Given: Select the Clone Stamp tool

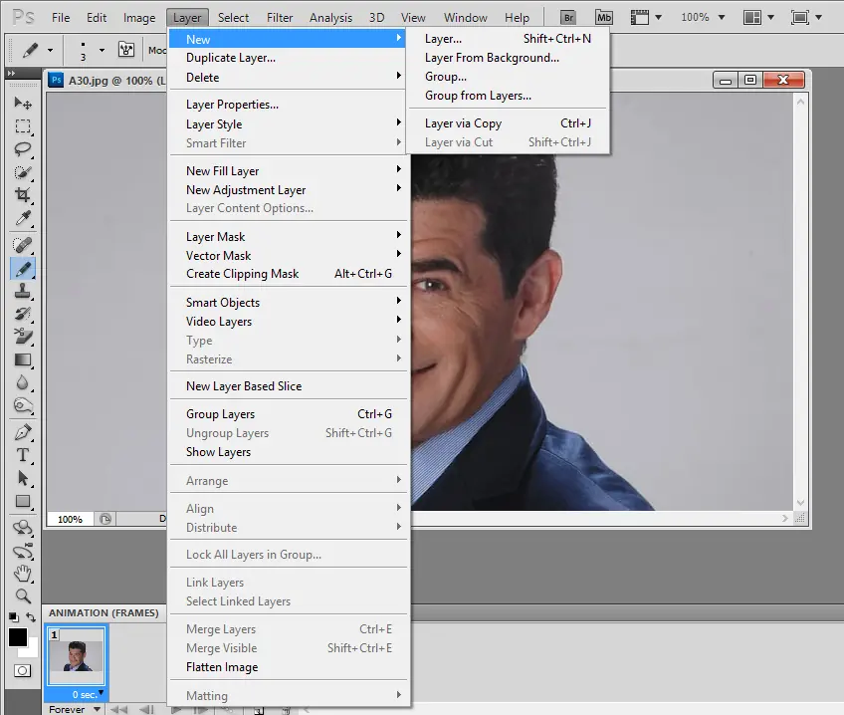Looking at the screenshot, I should (x=23, y=291).
